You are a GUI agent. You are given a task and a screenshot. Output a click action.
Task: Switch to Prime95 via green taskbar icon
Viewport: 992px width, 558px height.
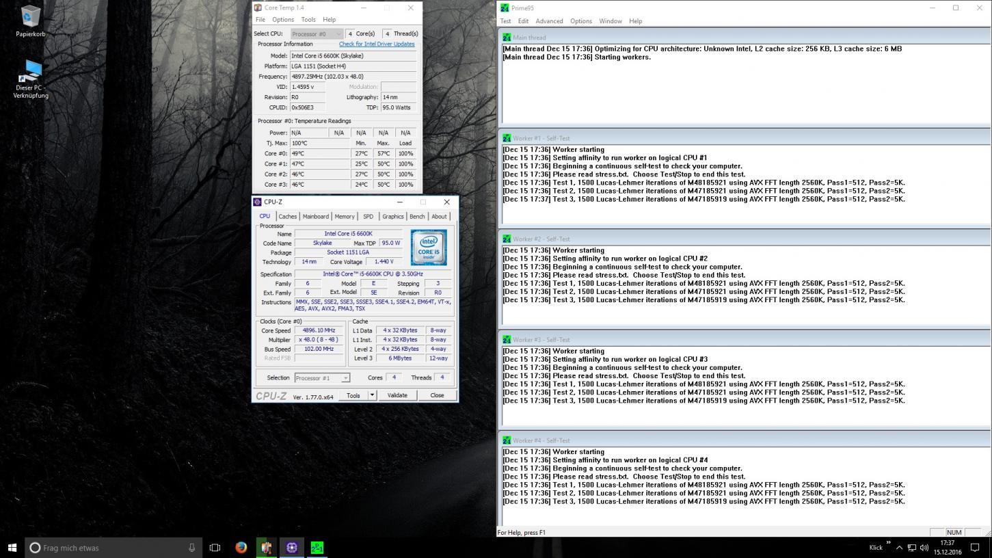pos(317,548)
